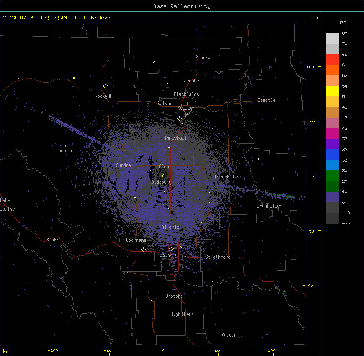Select the yellow radar-site diamond above Didsbury
Screen dimensions: 364x356
[164, 176]
